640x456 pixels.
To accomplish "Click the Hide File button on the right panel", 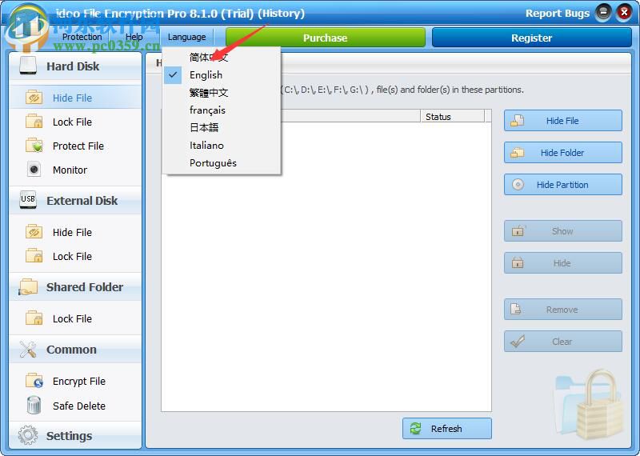I will tap(563, 121).
